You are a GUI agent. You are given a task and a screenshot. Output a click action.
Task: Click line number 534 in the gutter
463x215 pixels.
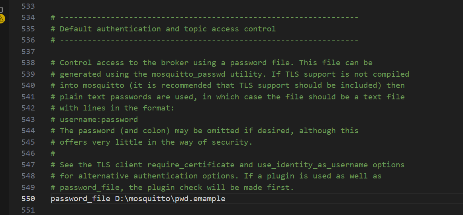point(28,17)
